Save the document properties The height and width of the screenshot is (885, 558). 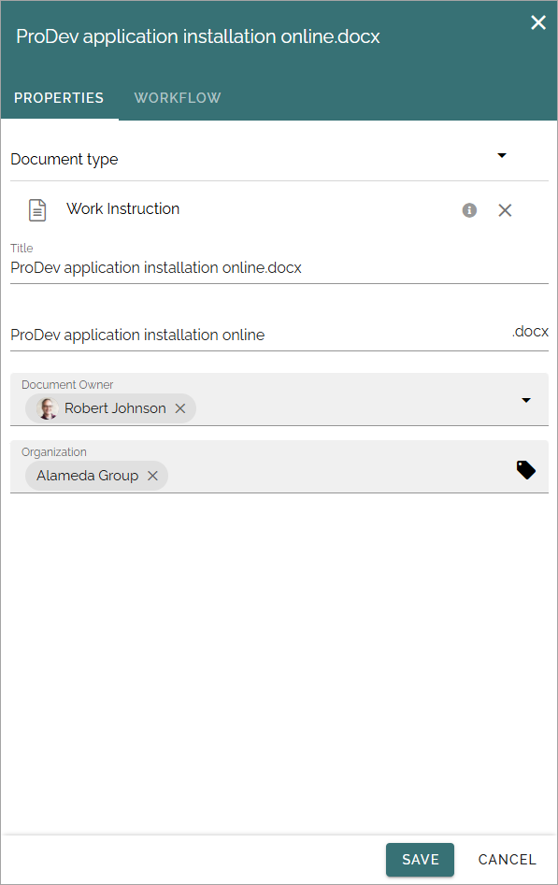tap(421, 859)
